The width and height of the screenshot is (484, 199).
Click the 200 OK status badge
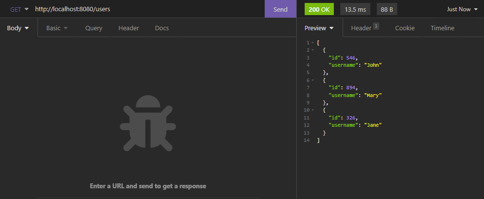pyautogui.click(x=319, y=9)
